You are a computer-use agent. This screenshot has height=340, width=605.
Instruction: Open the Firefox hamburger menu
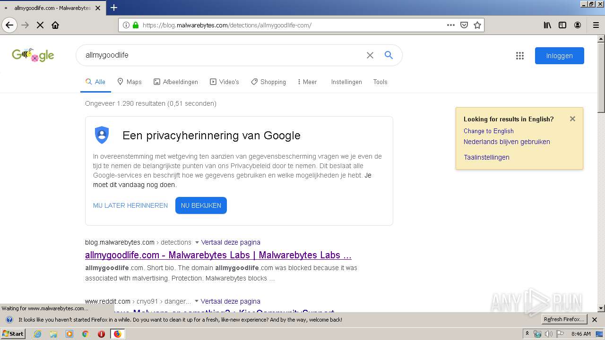tap(596, 25)
